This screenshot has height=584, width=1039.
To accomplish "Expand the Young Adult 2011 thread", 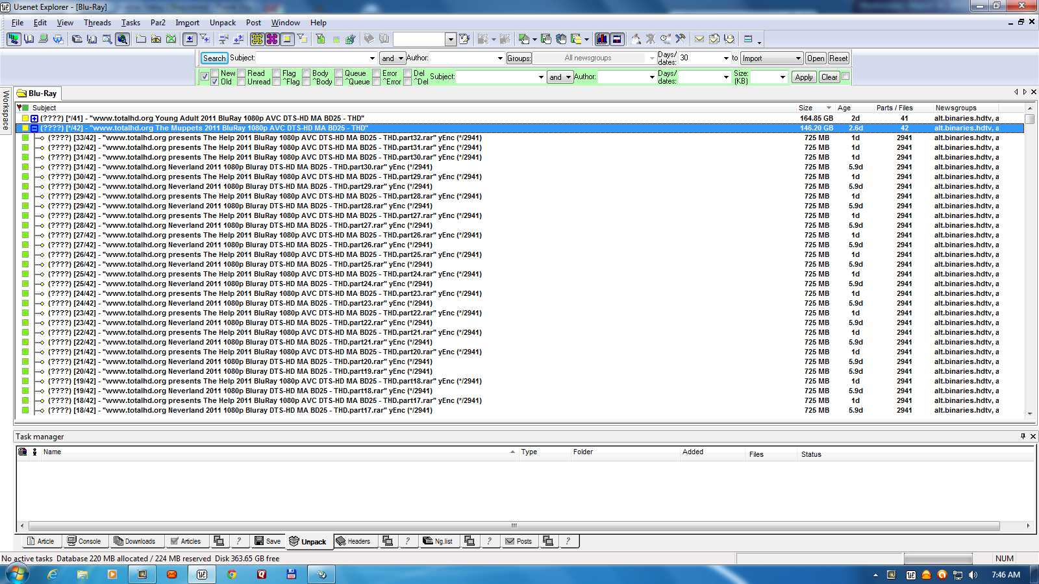I will (34, 119).
